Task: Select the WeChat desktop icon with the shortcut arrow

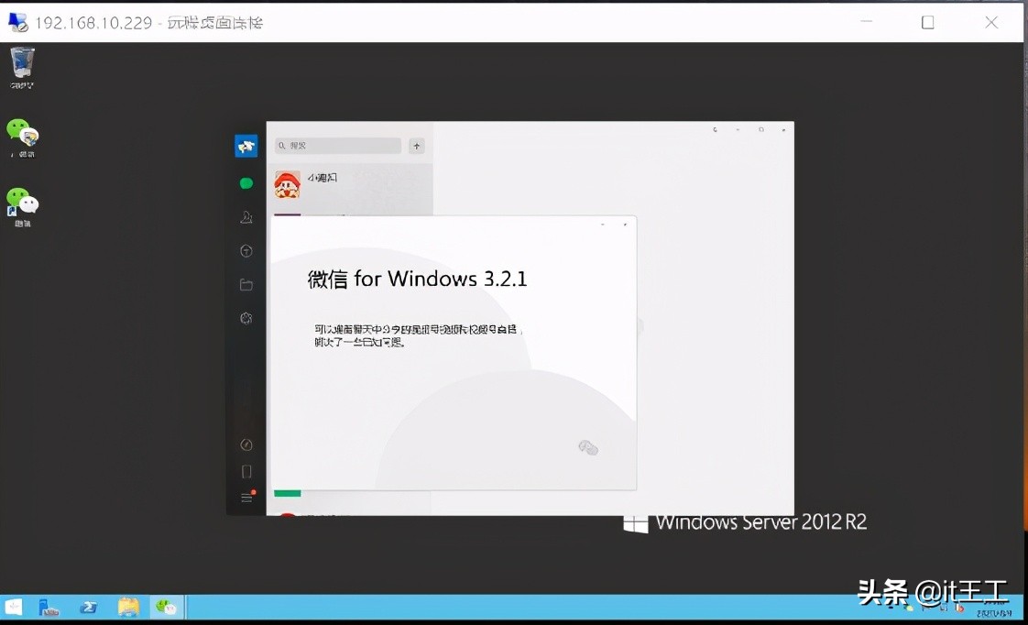Action: coord(22,206)
